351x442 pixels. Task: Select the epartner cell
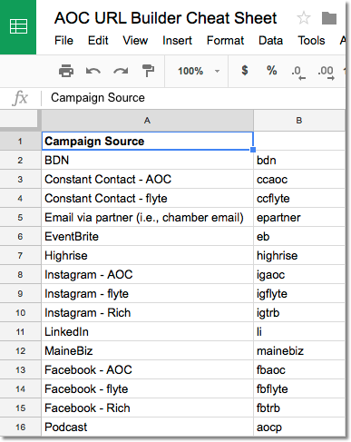tap(299, 217)
